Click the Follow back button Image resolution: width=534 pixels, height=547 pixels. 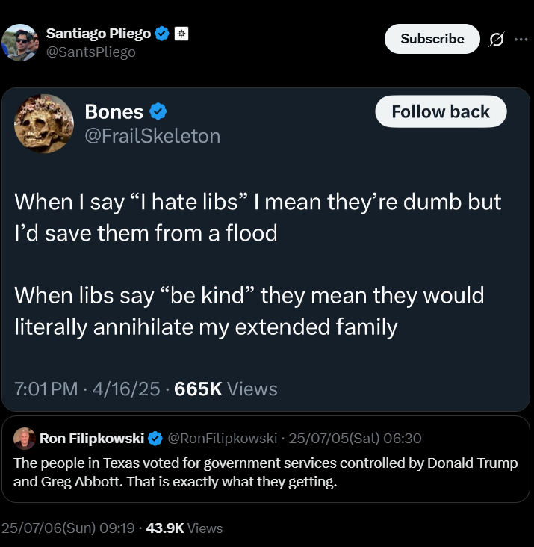click(441, 111)
